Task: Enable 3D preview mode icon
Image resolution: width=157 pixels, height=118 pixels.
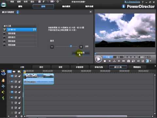Action: pos(148,61)
